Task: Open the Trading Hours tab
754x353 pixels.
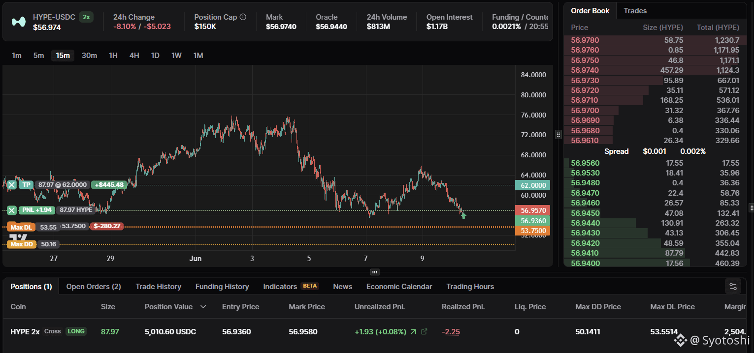Action: coord(470,286)
